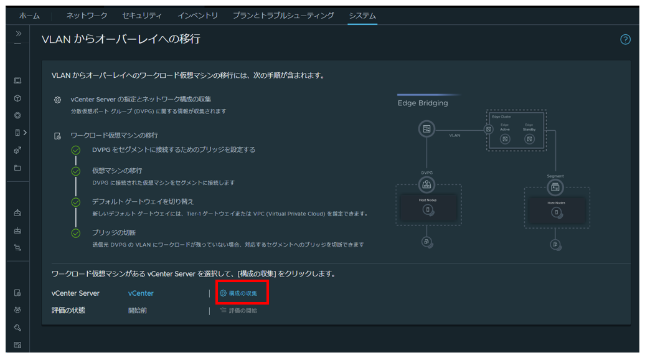Viewport: 645px width, 355px height.
Task: Open the インベントリ tab
Action: pyautogui.click(x=197, y=16)
